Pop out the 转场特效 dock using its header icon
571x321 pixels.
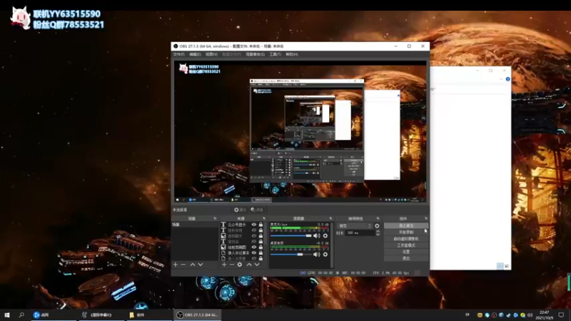[378, 218]
